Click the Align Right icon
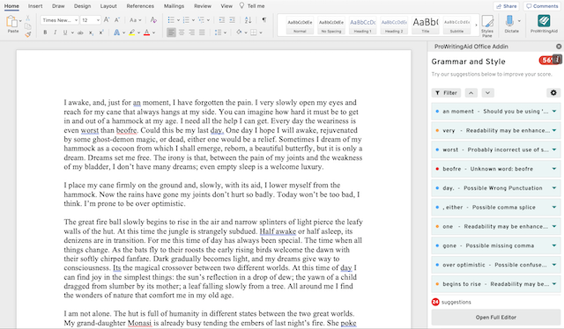 [192, 33]
